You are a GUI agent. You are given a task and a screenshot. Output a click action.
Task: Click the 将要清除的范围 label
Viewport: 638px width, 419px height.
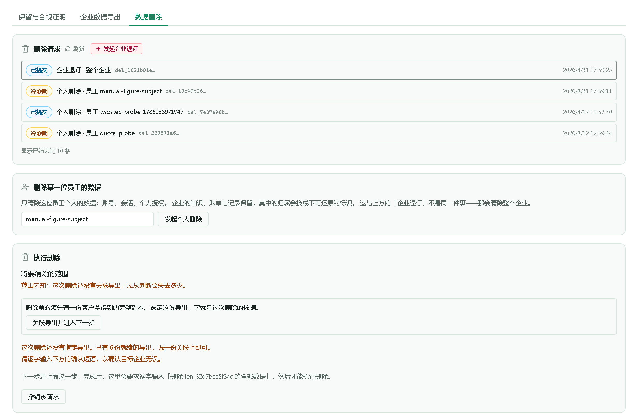click(x=45, y=274)
